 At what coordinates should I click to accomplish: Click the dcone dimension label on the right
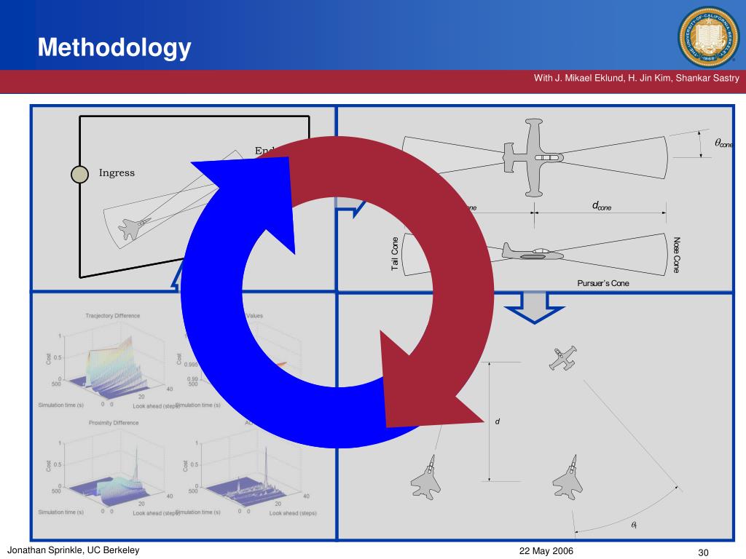(601, 205)
